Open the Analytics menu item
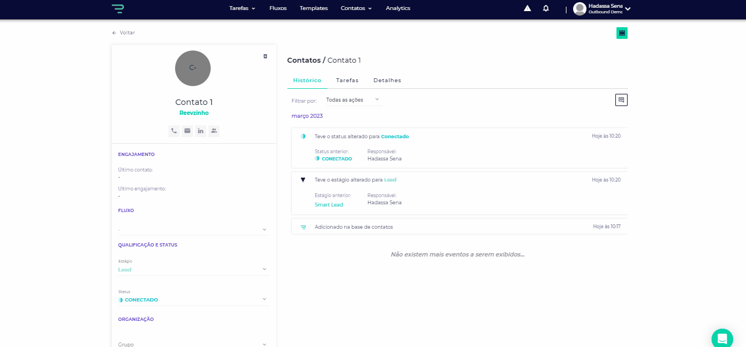This screenshot has height=347, width=746. pos(398,8)
